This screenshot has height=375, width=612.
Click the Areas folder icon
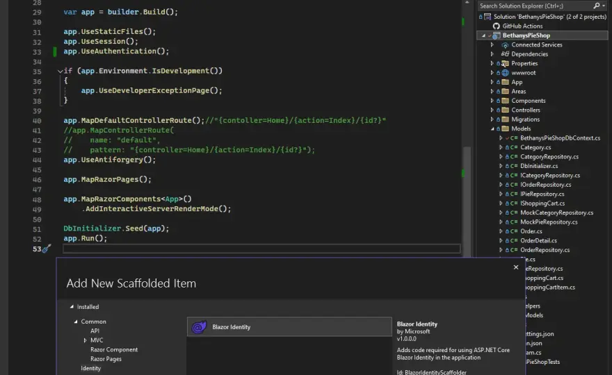(505, 91)
